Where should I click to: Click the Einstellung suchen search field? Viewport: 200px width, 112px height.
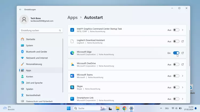[x=41, y=30]
